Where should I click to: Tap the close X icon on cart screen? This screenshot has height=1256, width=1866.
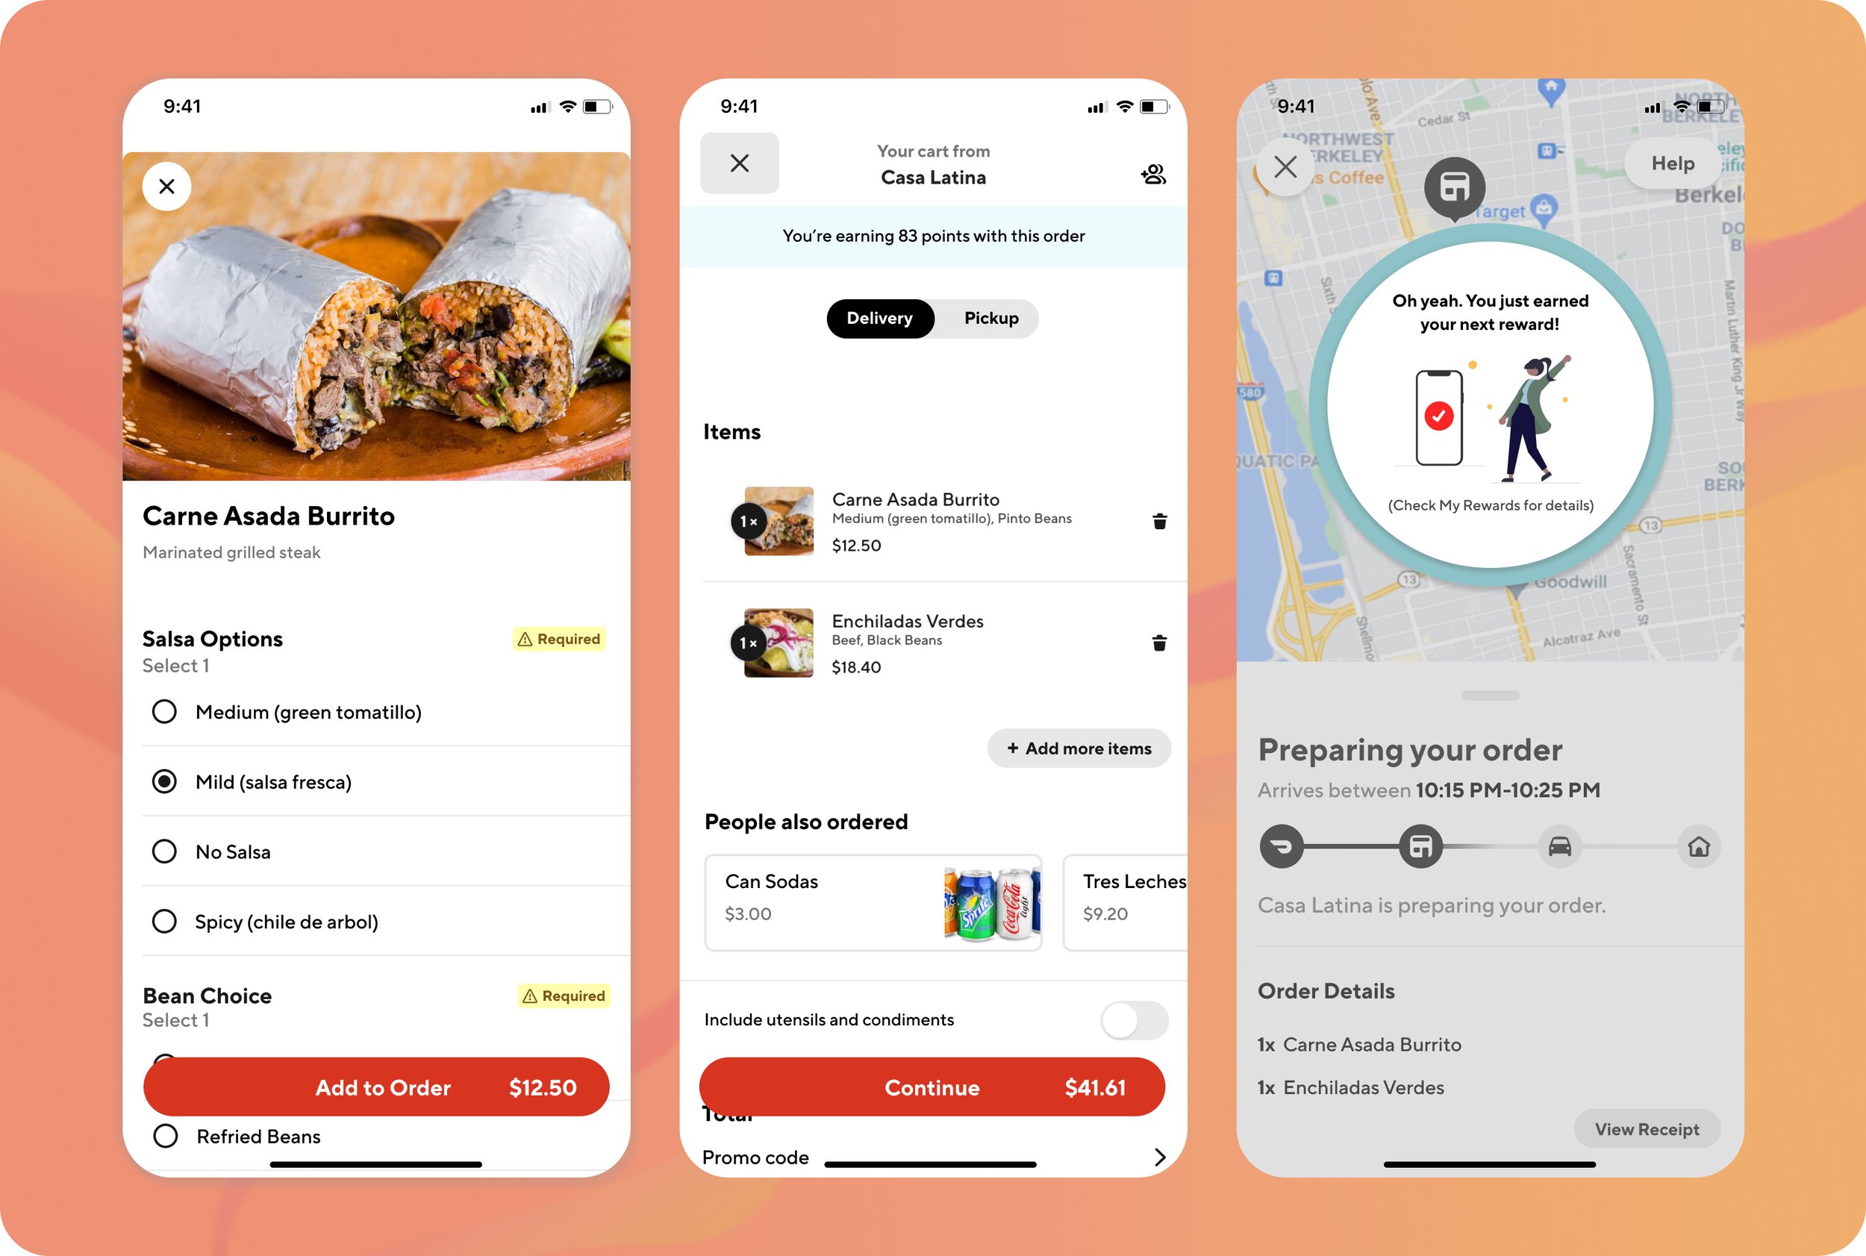[740, 163]
